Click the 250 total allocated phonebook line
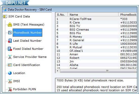The image size is (139, 94). [97, 87]
